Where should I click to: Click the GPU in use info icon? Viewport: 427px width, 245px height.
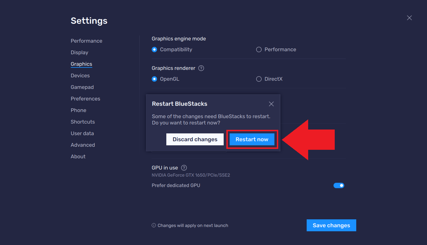(184, 168)
